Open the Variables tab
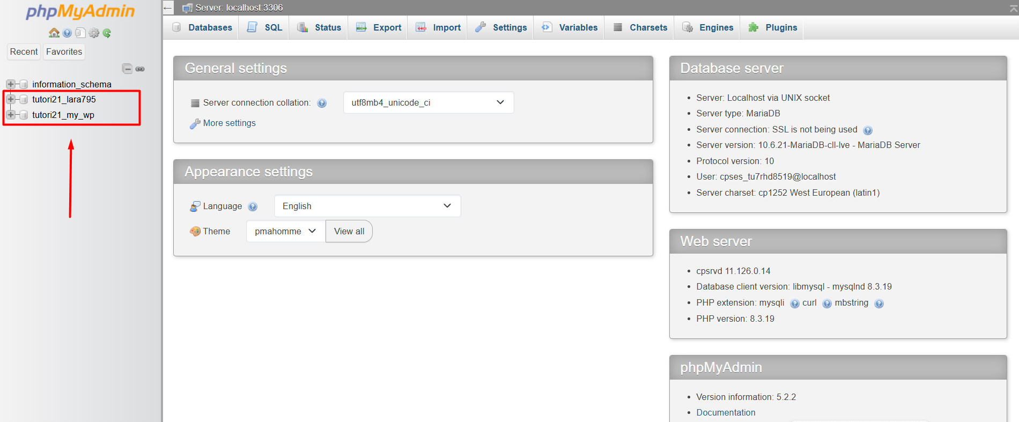1019x422 pixels. [x=570, y=27]
